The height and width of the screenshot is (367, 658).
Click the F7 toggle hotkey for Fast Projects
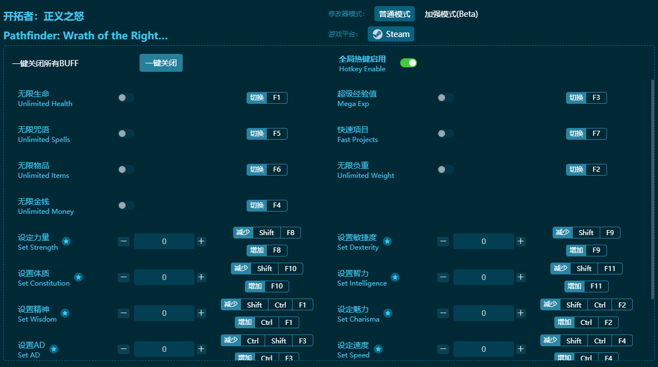586,134
